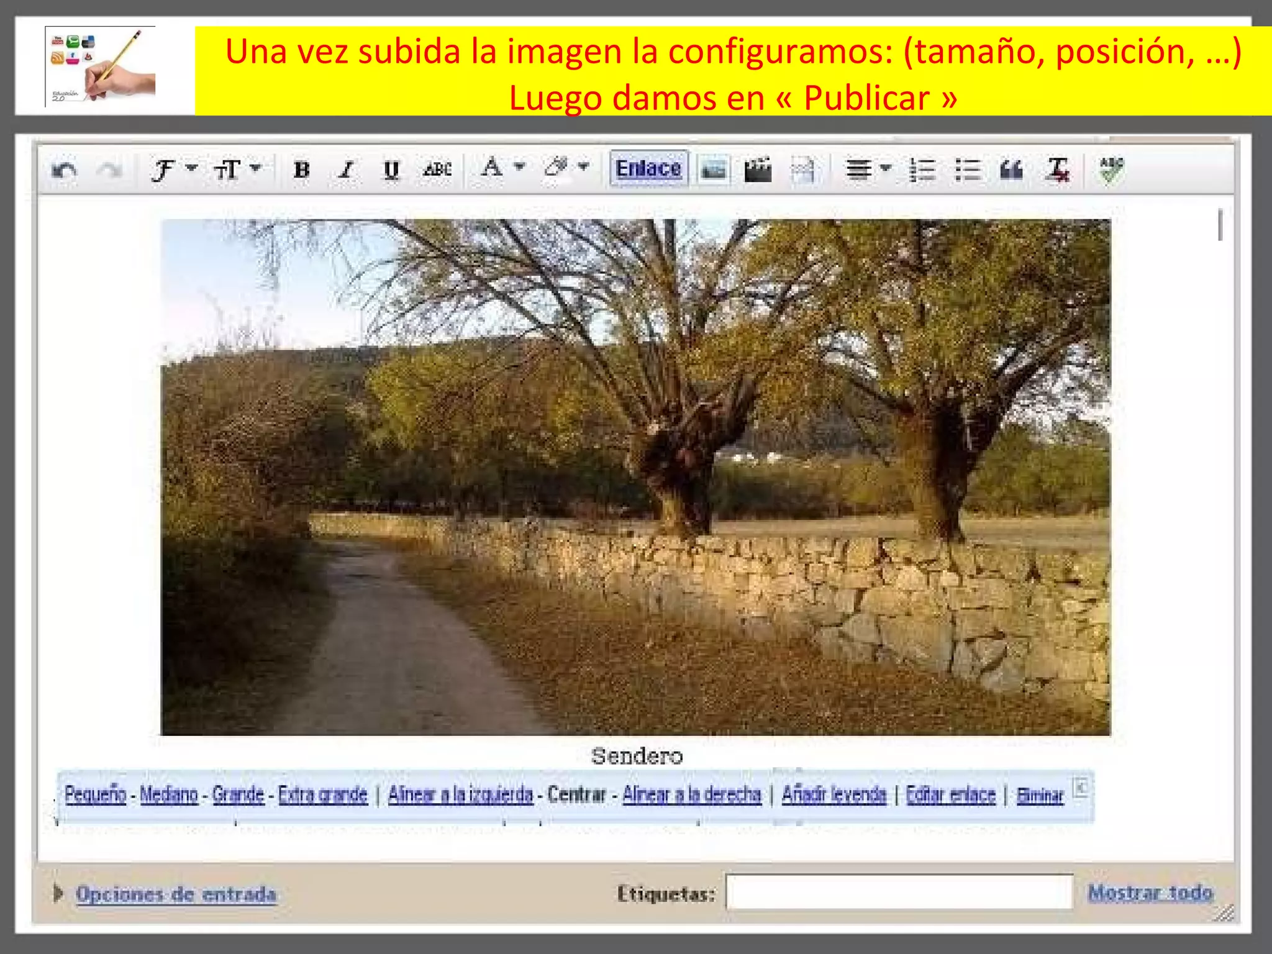This screenshot has height=954, width=1272.
Task: Set image size to Pequeño
Action: pyautogui.click(x=96, y=794)
